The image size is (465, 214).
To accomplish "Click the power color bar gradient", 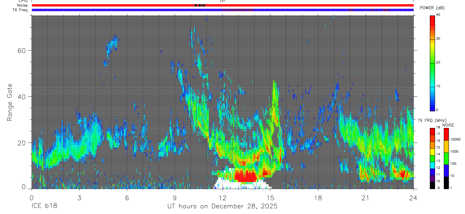I will 432,63.
